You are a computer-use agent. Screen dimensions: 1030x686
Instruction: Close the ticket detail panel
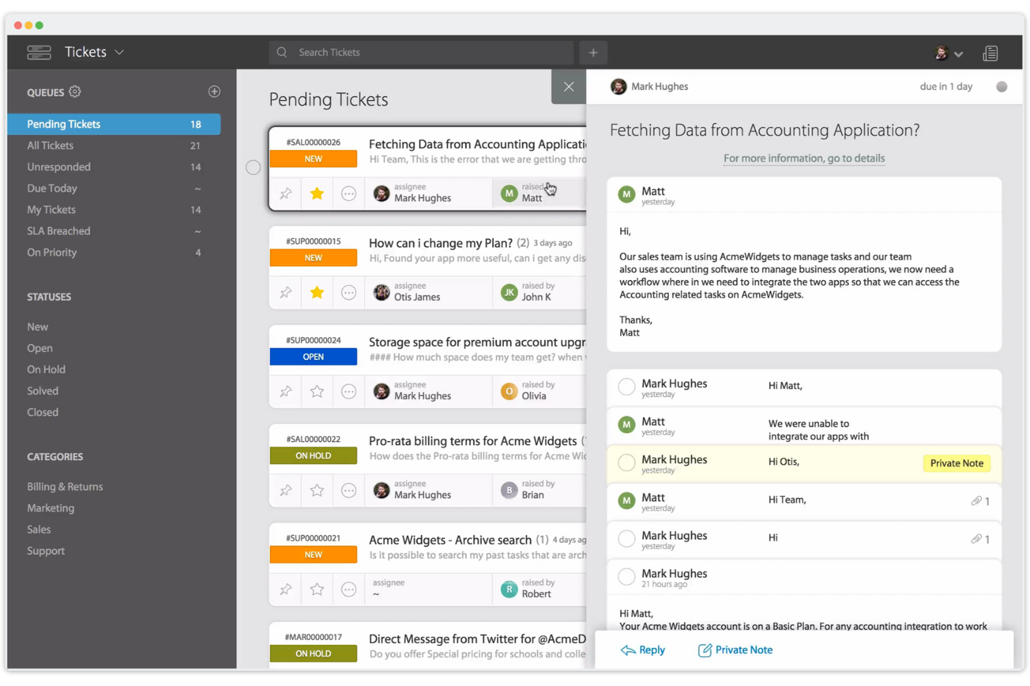[569, 87]
